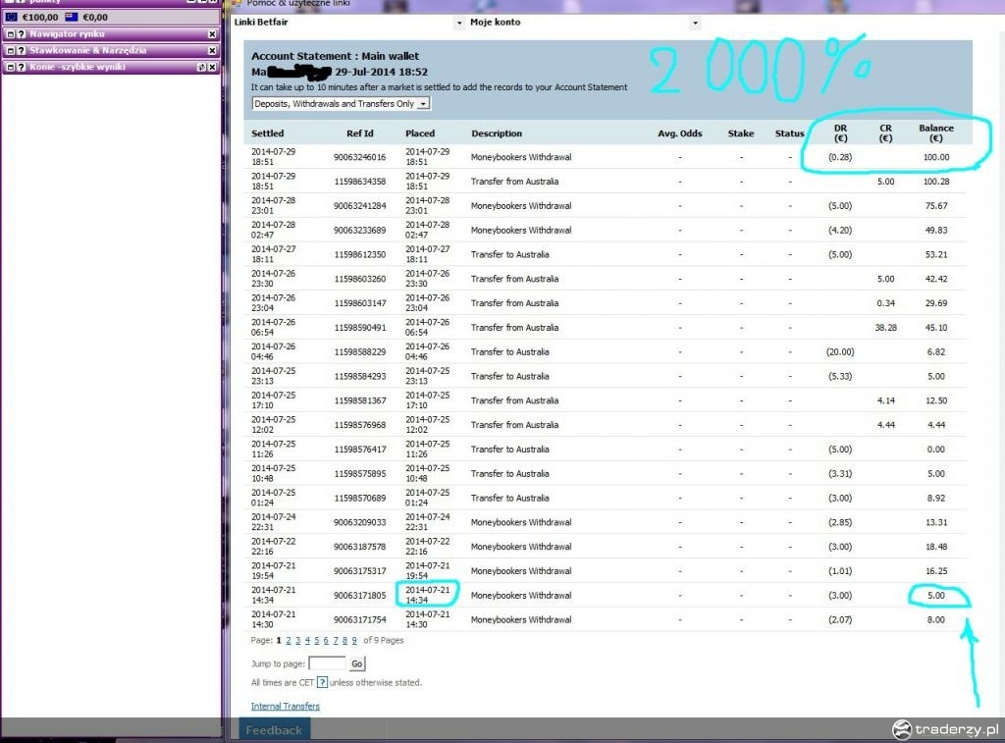
Task: Select Ref Id 90063171754
Action: 359,620
